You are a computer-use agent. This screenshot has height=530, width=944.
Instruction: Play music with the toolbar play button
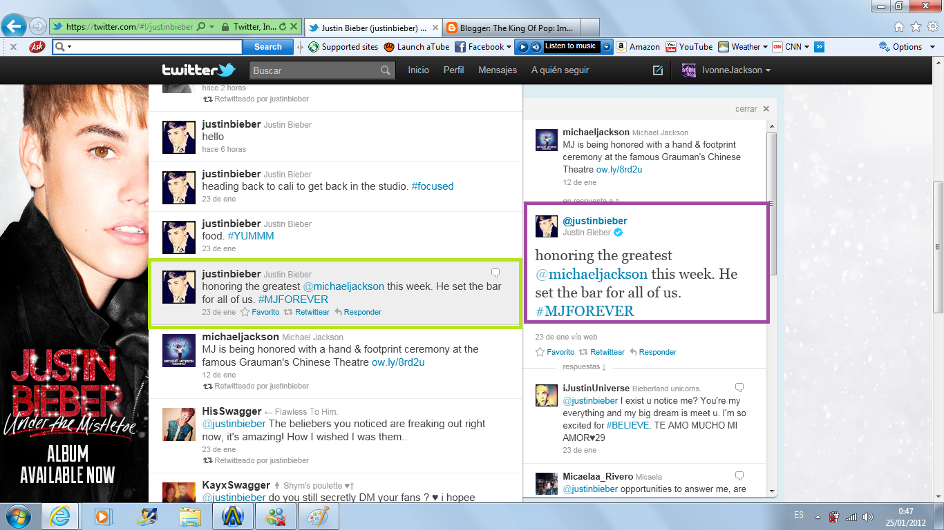point(524,47)
